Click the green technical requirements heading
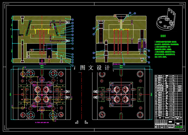 163,36
